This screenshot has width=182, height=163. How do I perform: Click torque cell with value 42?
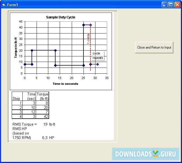(x=42, y=116)
